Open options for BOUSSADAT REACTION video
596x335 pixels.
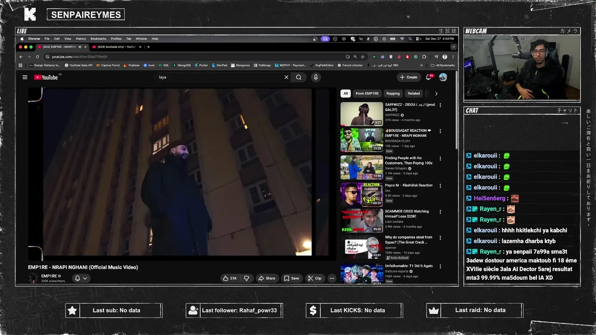click(x=440, y=131)
